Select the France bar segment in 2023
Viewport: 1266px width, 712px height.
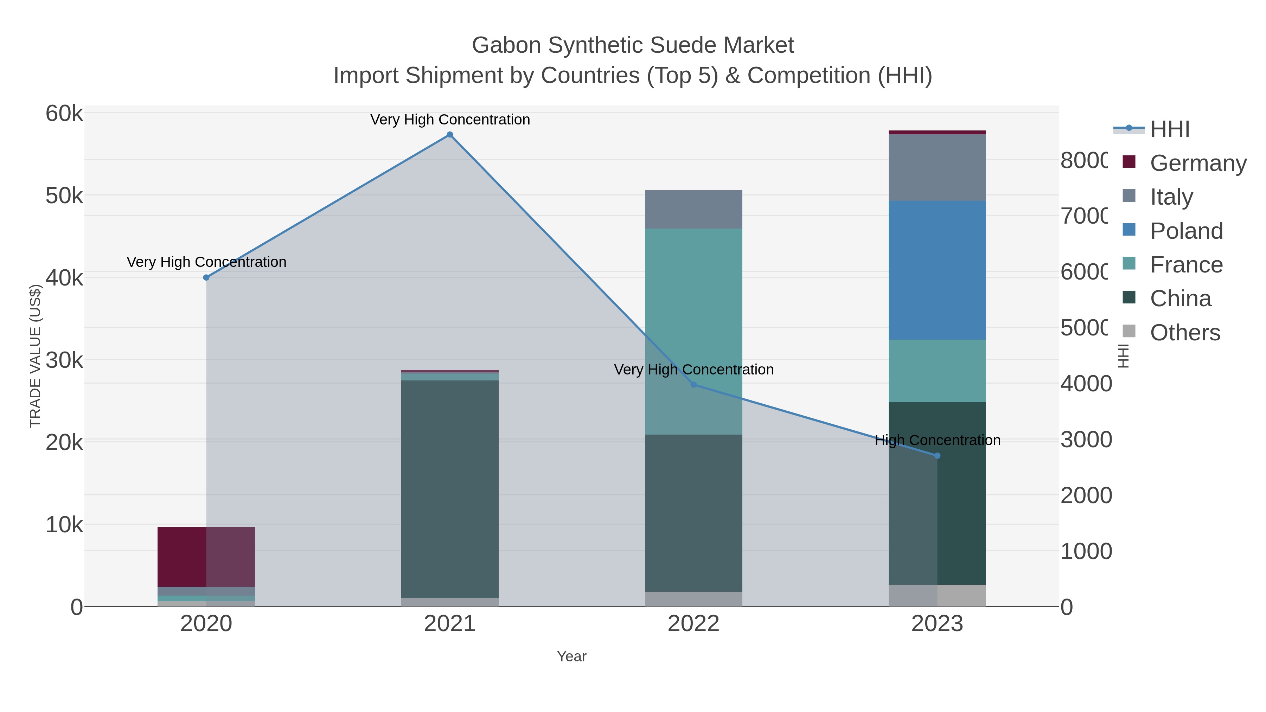click(x=937, y=371)
